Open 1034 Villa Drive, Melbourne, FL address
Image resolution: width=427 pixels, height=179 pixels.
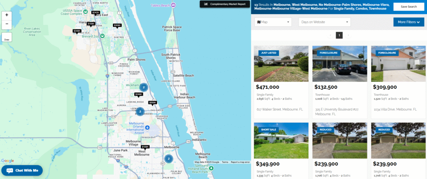tap(395, 109)
